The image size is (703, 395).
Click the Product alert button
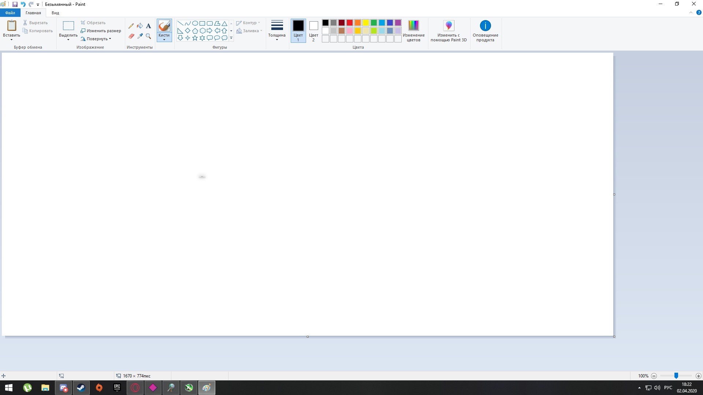tap(485, 31)
